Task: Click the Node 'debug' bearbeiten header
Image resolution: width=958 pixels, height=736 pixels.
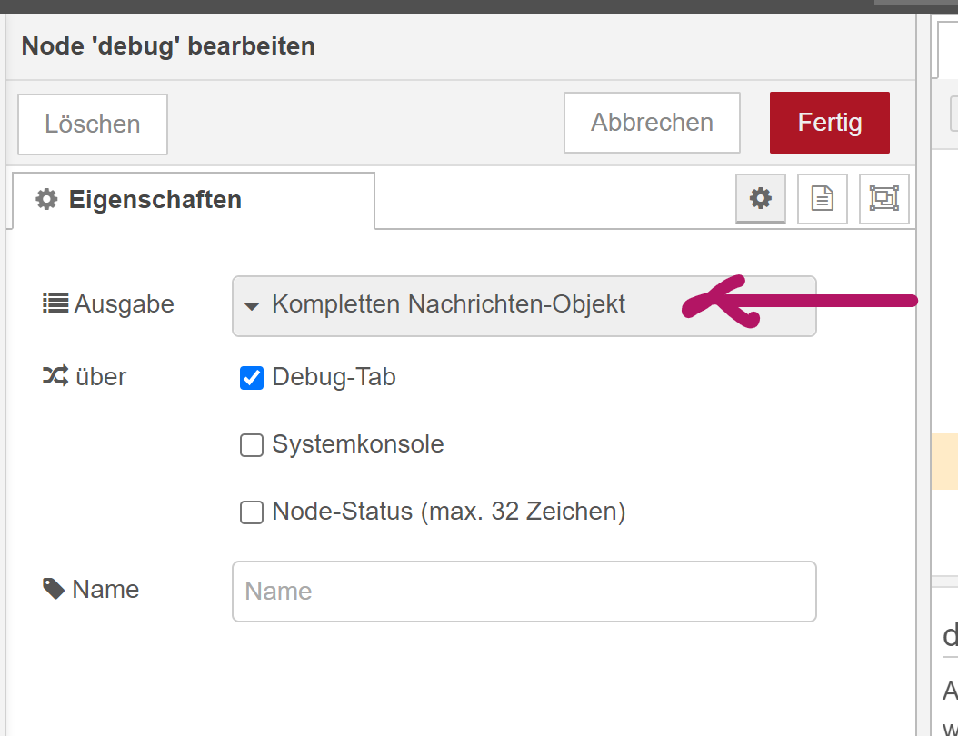Action: click(x=168, y=45)
